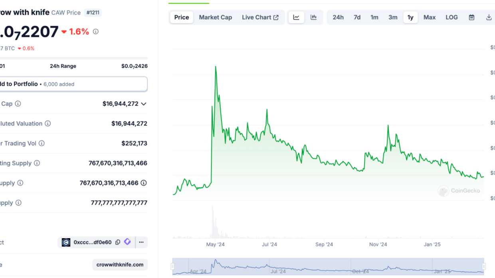495x278 pixels.
Task: Click circulating supply value 767,670,316,713,466
Action: 118,163
